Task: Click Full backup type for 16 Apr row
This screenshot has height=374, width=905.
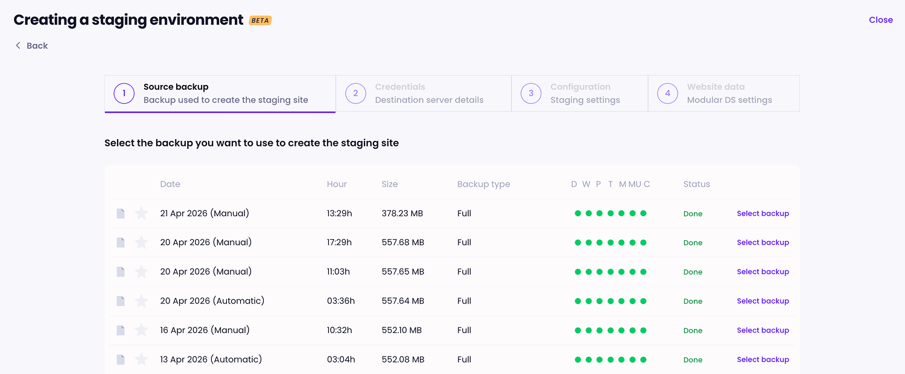Action: pyautogui.click(x=464, y=330)
